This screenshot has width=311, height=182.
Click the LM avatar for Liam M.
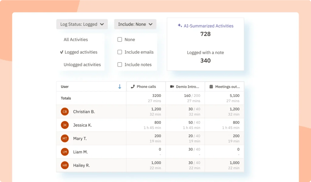[65, 152]
